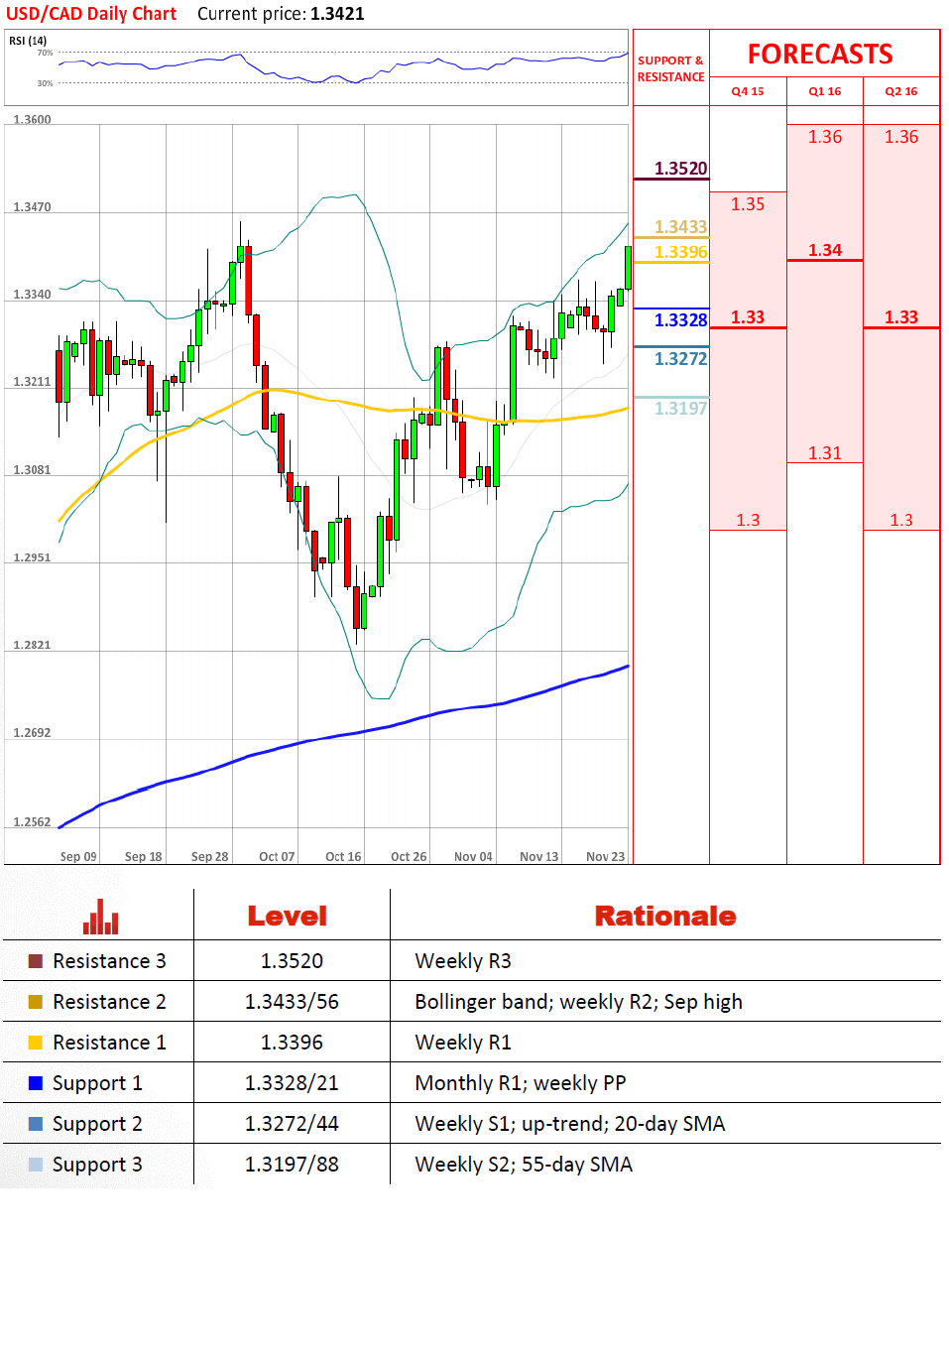Viewport: 949px width, 1357px height.
Task: Select the 'Resistance 3' row label
Action: pyautogui.click(x=109, y=961)
